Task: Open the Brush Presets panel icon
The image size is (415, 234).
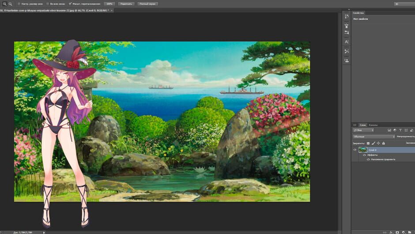Action: tap(347, 26)
